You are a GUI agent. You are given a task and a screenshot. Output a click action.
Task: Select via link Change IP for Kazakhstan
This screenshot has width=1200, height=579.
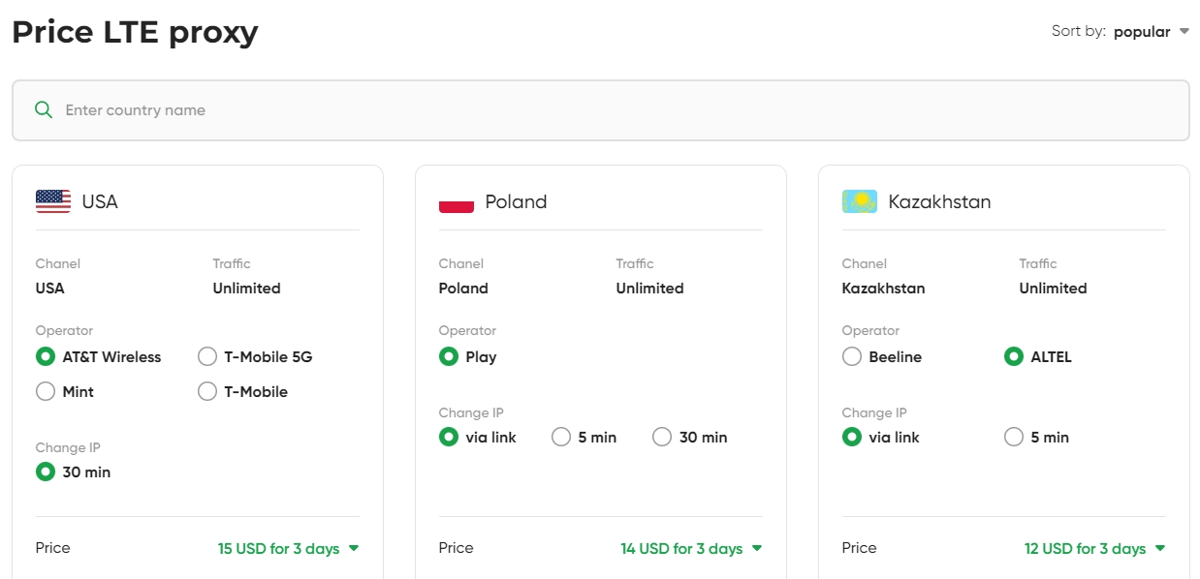[881, 437]
